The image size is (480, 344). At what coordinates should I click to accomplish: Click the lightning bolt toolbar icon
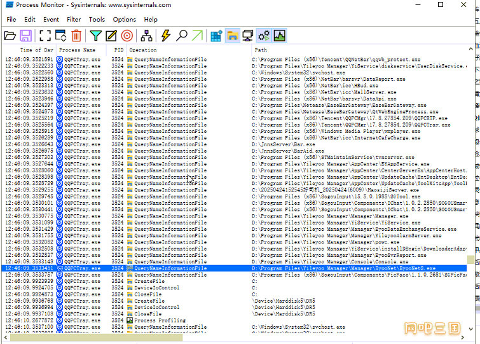[165, 36]
